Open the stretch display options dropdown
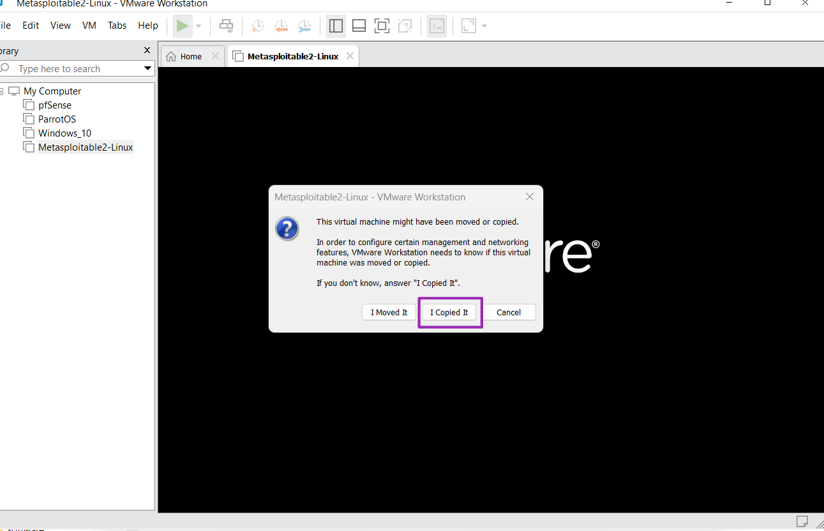Screen dimensions: 824x531 [x=484, y=26]
